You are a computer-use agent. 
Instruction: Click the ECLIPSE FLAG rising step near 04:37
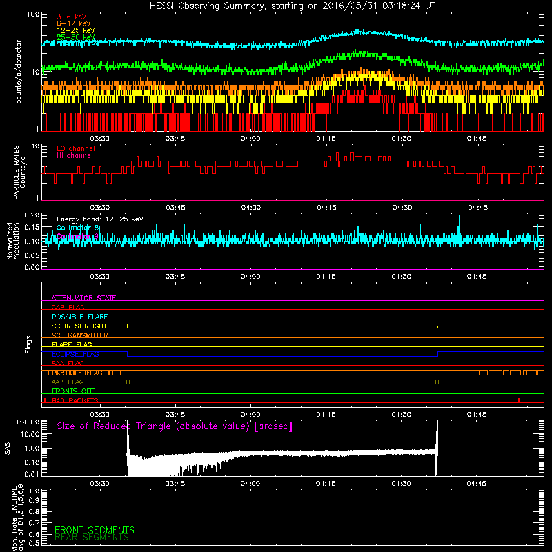click(437, 354)
